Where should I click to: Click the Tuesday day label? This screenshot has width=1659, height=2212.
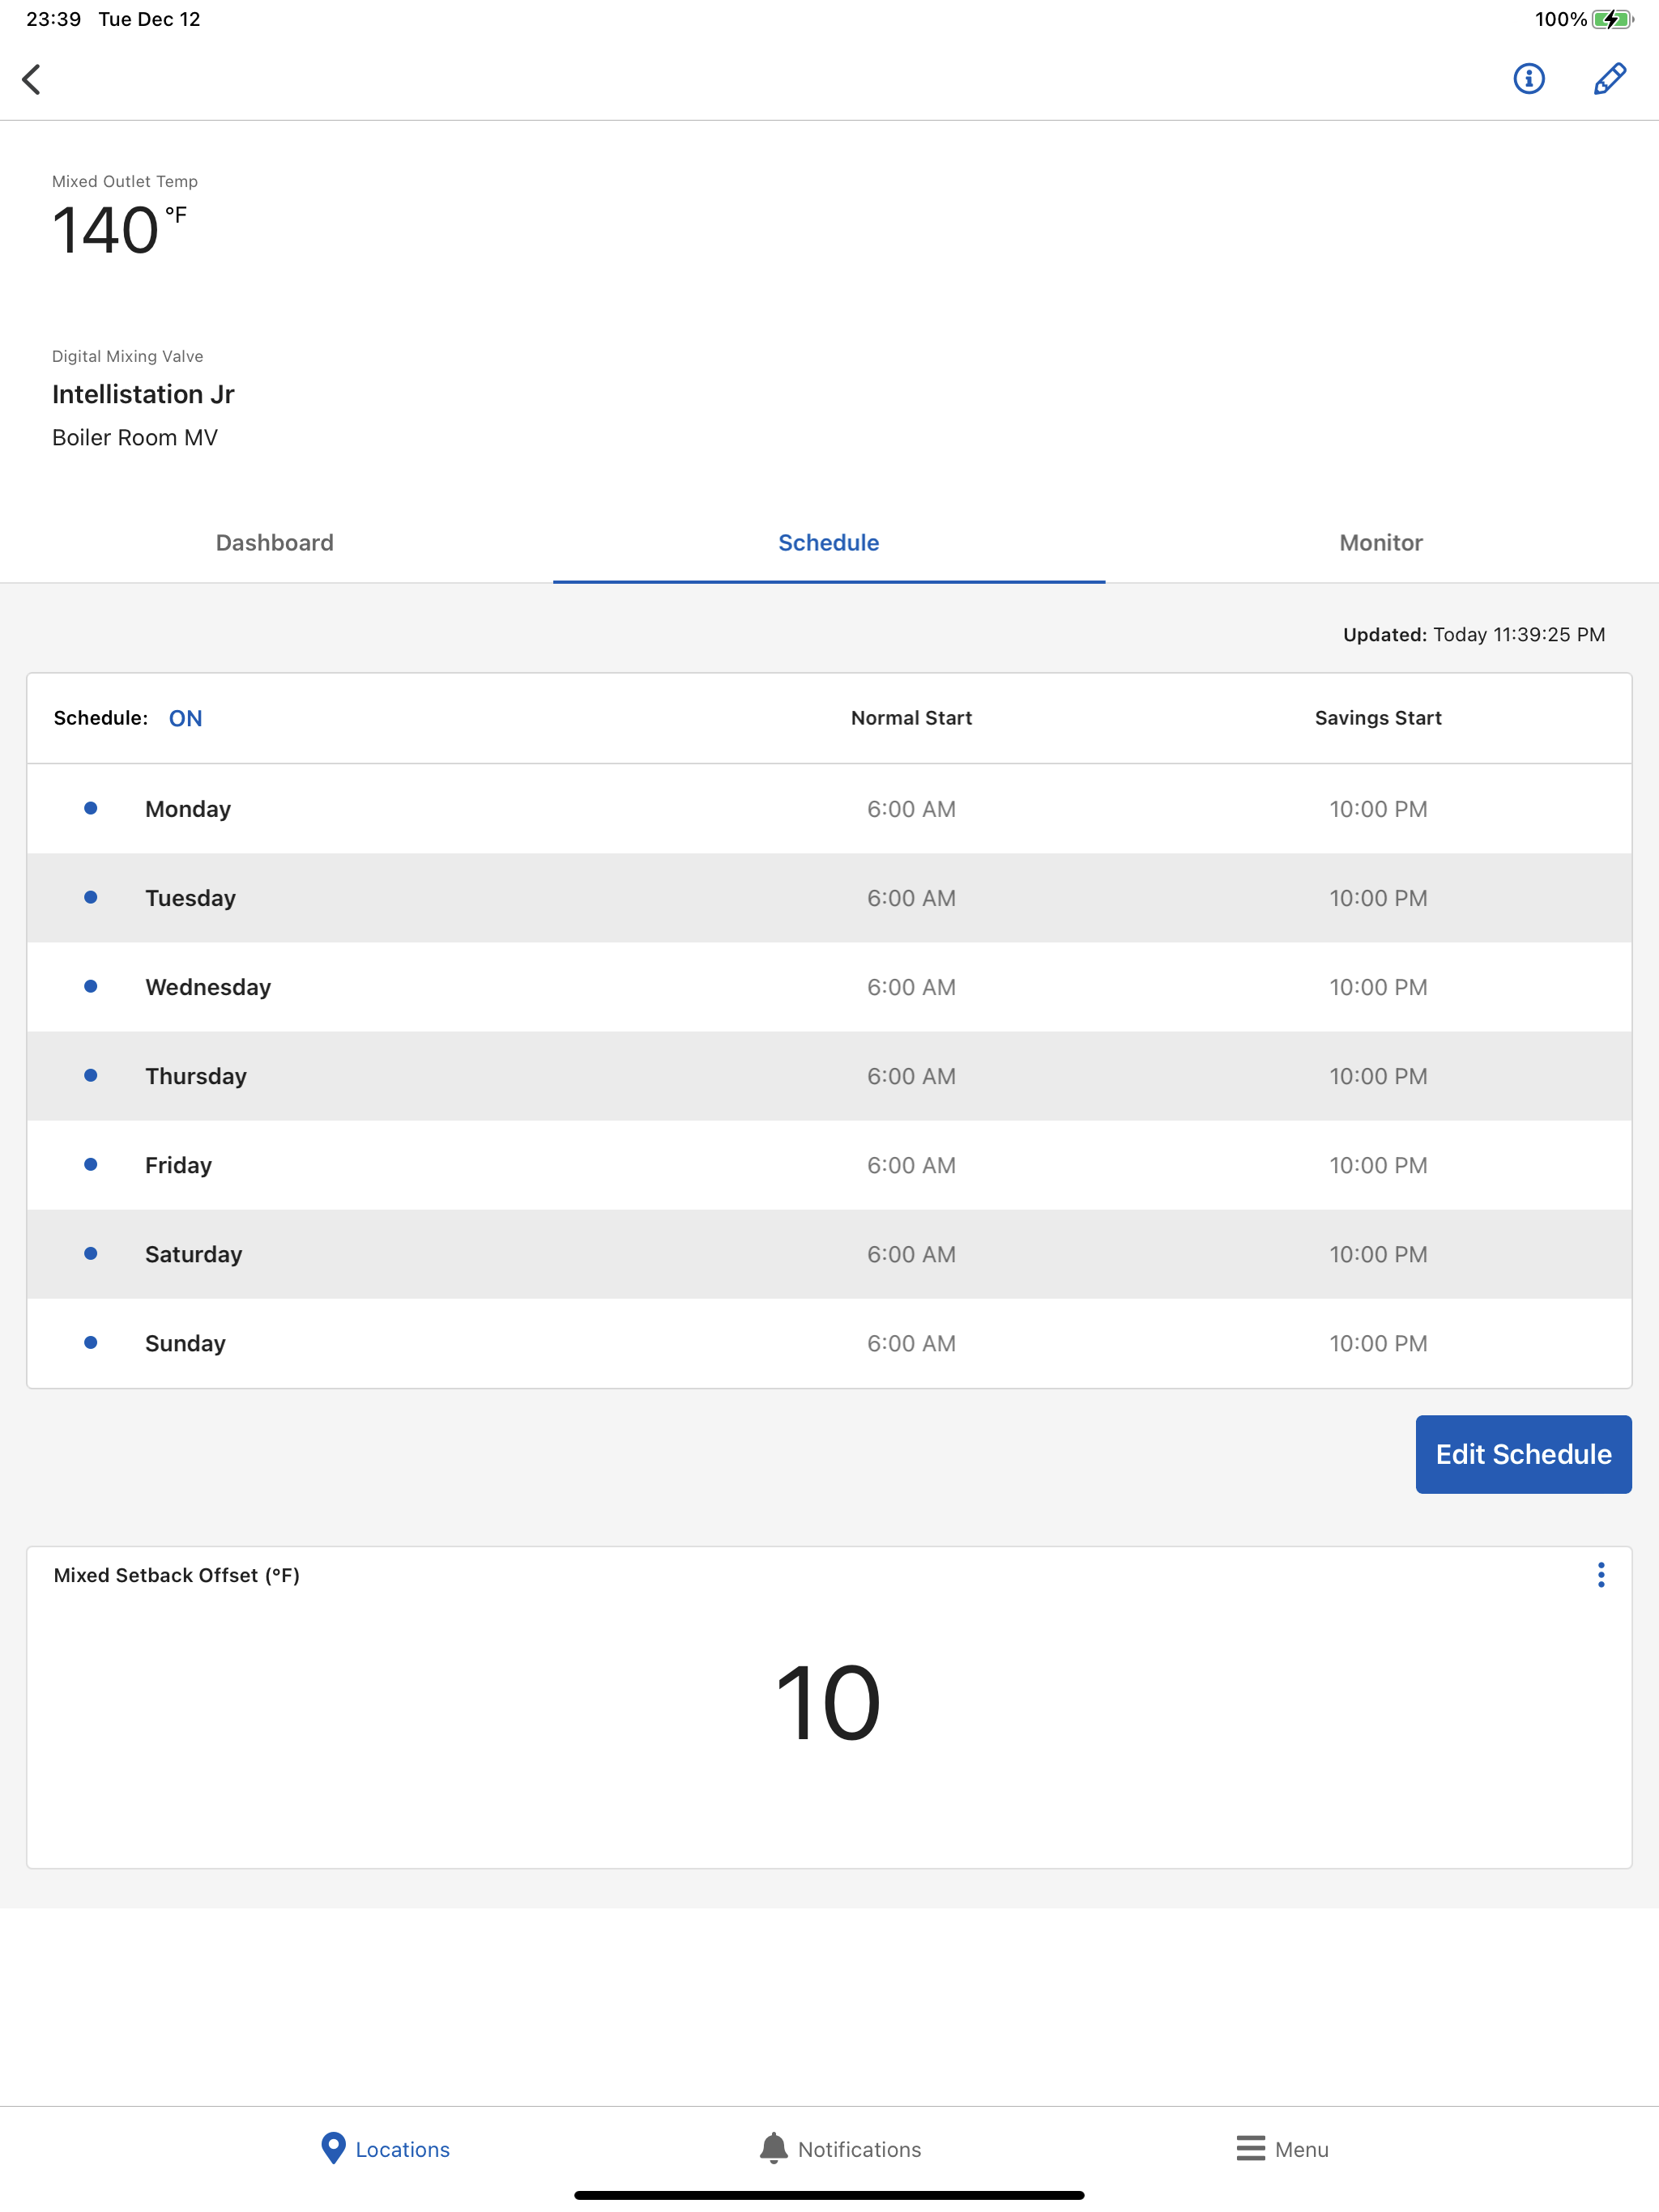[190, 898]
